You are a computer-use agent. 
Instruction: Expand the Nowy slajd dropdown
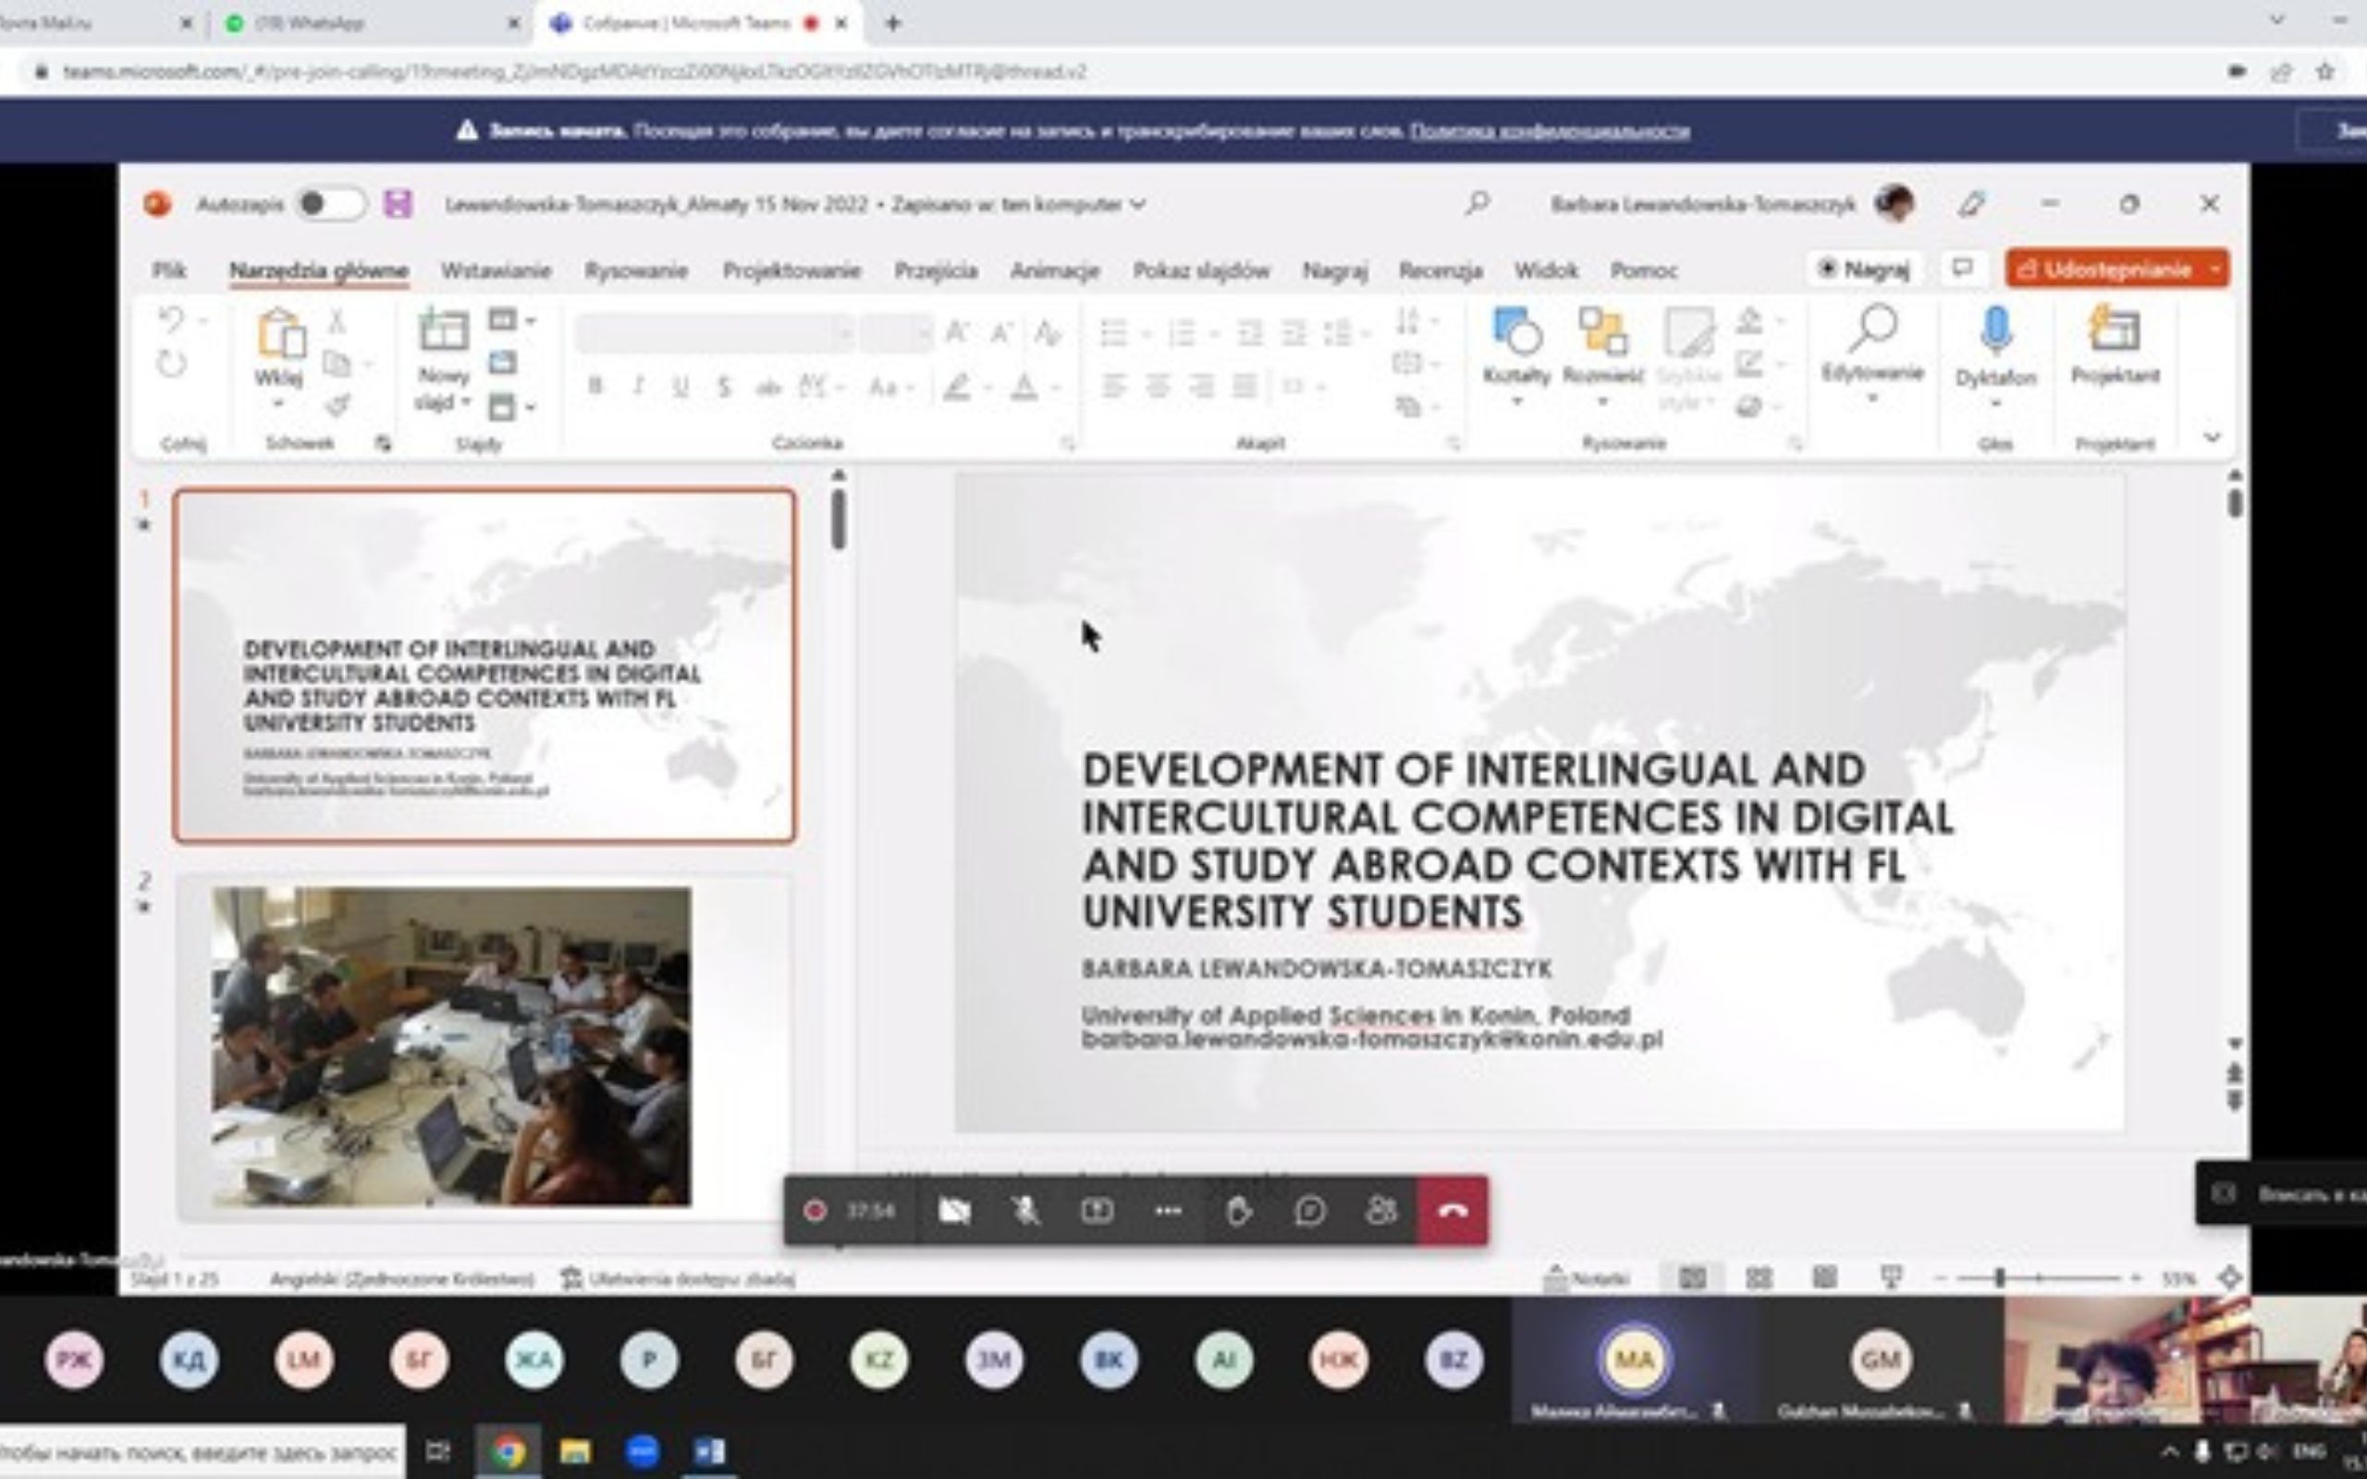pos(466,402)
